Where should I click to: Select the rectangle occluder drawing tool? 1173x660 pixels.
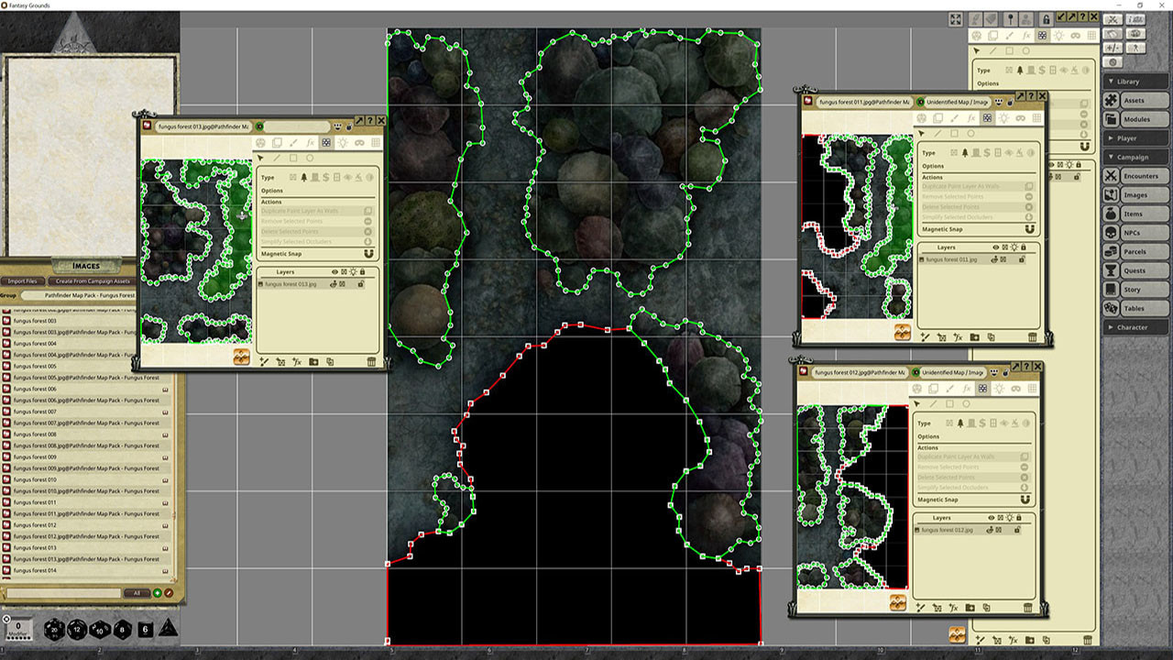293,158
